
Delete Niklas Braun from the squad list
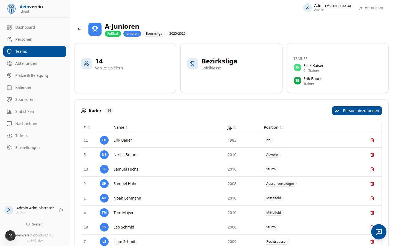pyautogui.click(x=372, y=155)
